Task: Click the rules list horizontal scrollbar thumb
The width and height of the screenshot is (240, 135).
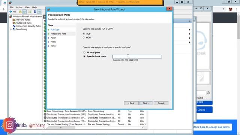Action: click(x=61, y=127)
